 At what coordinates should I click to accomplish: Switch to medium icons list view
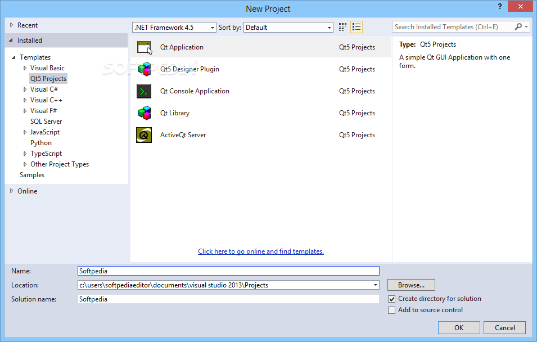tap(357, 27)
